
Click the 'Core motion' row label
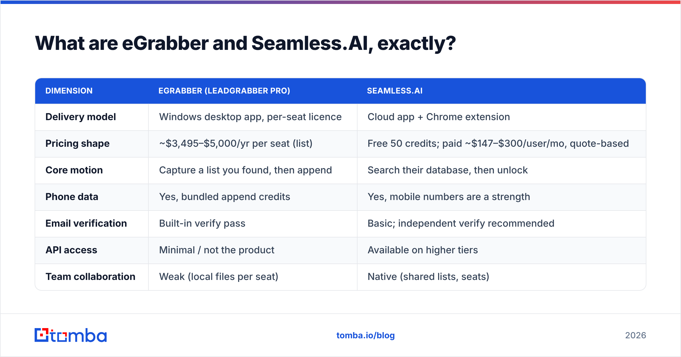coord(74,170)
